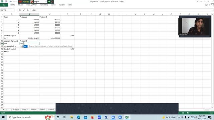Select column B header
214x120 pixels.
click(x=29, y=14)
